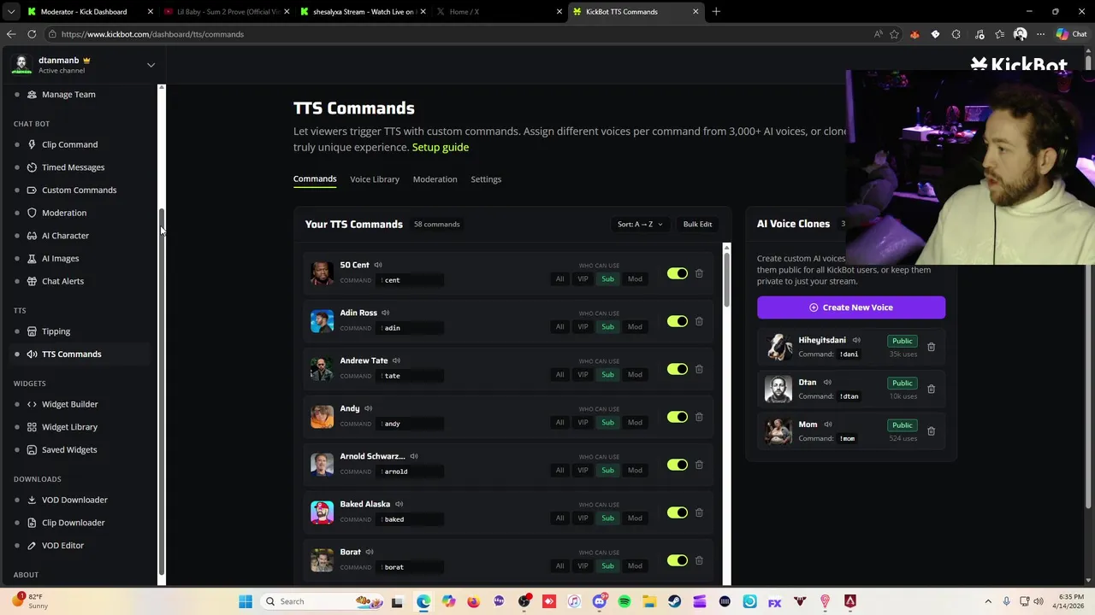Open Custom Commands in sidebar
Image resolution: width=1095 pixels, height=615 pixels.
click(x=79, y=190)
